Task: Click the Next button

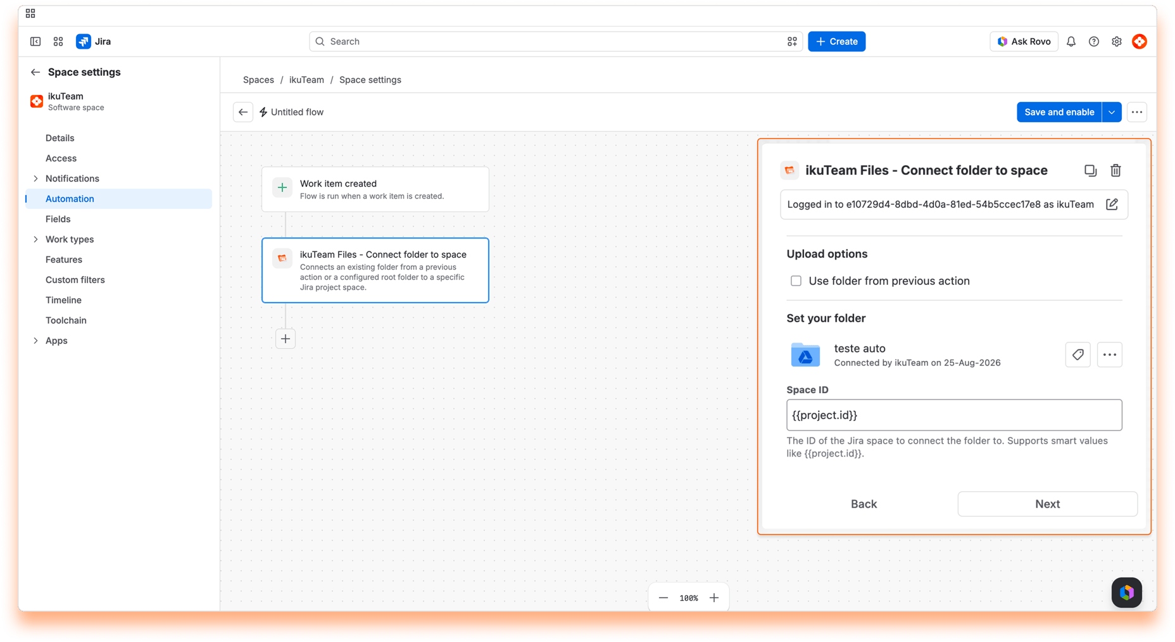Action: click(x=1047, y=504)
